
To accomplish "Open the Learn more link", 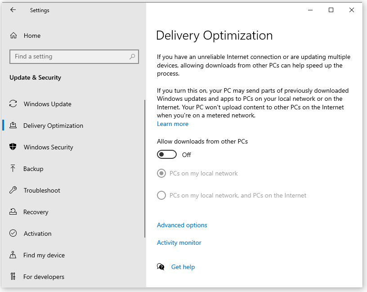I will point(173,124).
